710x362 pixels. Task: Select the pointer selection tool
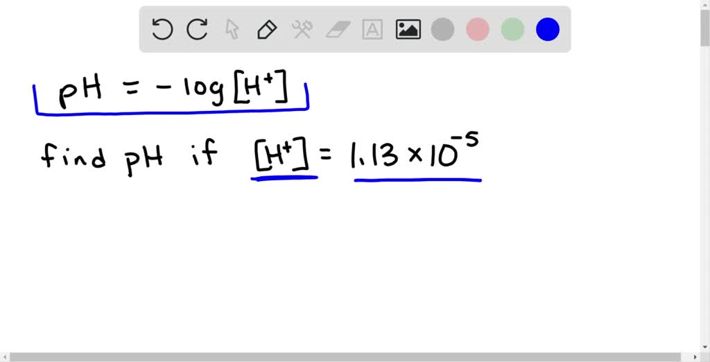point(232,29)
